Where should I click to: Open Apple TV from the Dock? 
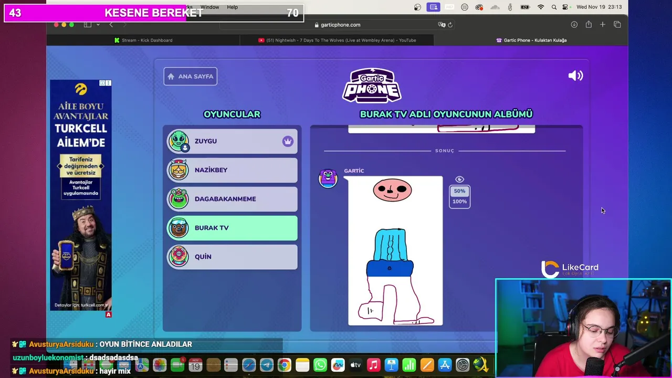point(355,365)
